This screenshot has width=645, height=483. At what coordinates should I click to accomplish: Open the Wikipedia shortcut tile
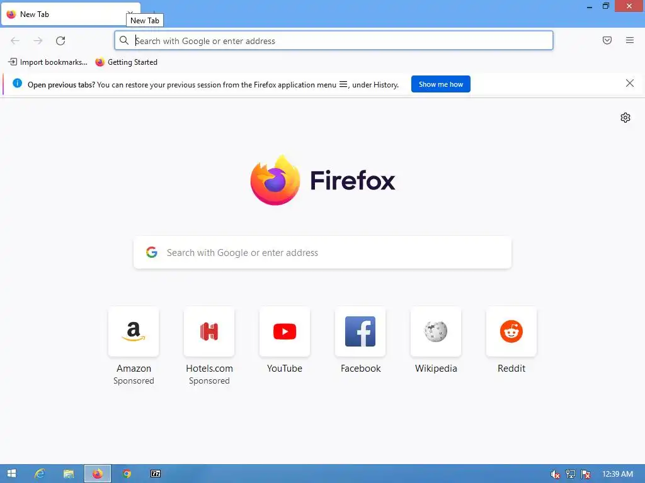[x=436, y=340]
